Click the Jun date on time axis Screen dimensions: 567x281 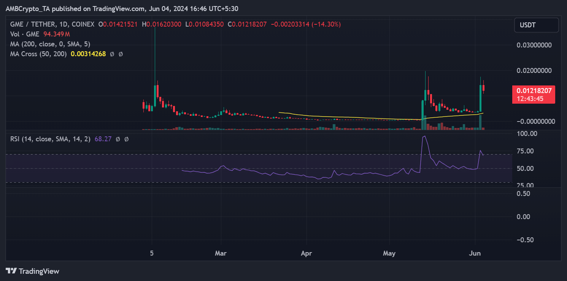pyautogui.click(x=475, y=253)
